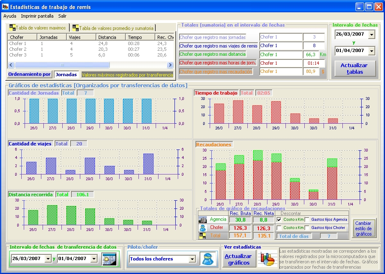The width and height of the screenshot is (385, 274).
Task: Switch to Tabla de valores promedio y sumatoria tab
Action: [x=113, y=28]
